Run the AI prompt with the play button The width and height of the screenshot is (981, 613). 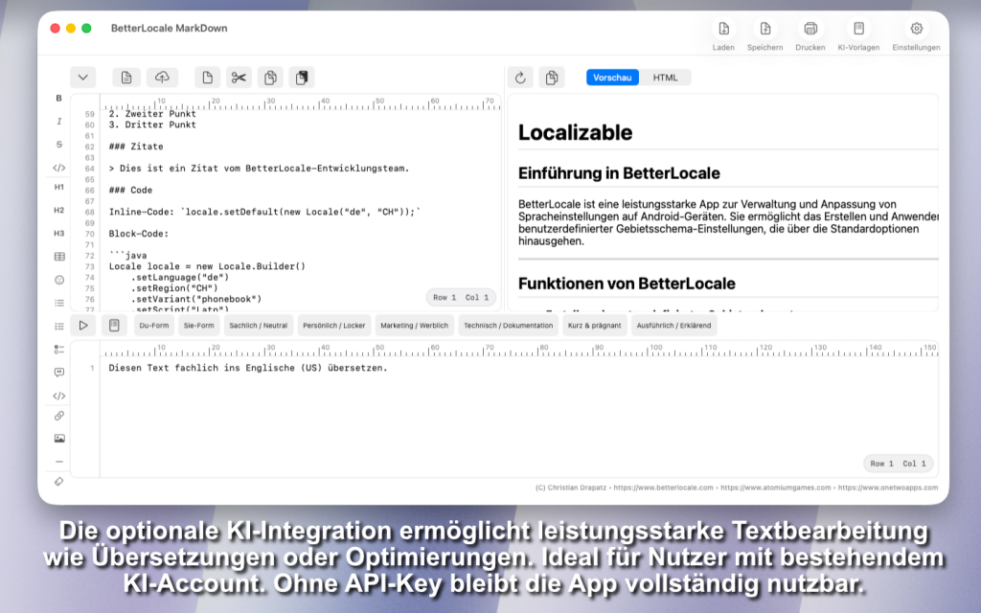point(83,326)
